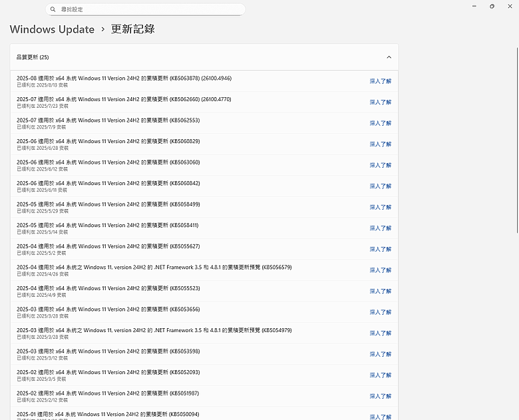Select the KB5060842 update title
The image size is (519, 420).
(x=108, y=183)
